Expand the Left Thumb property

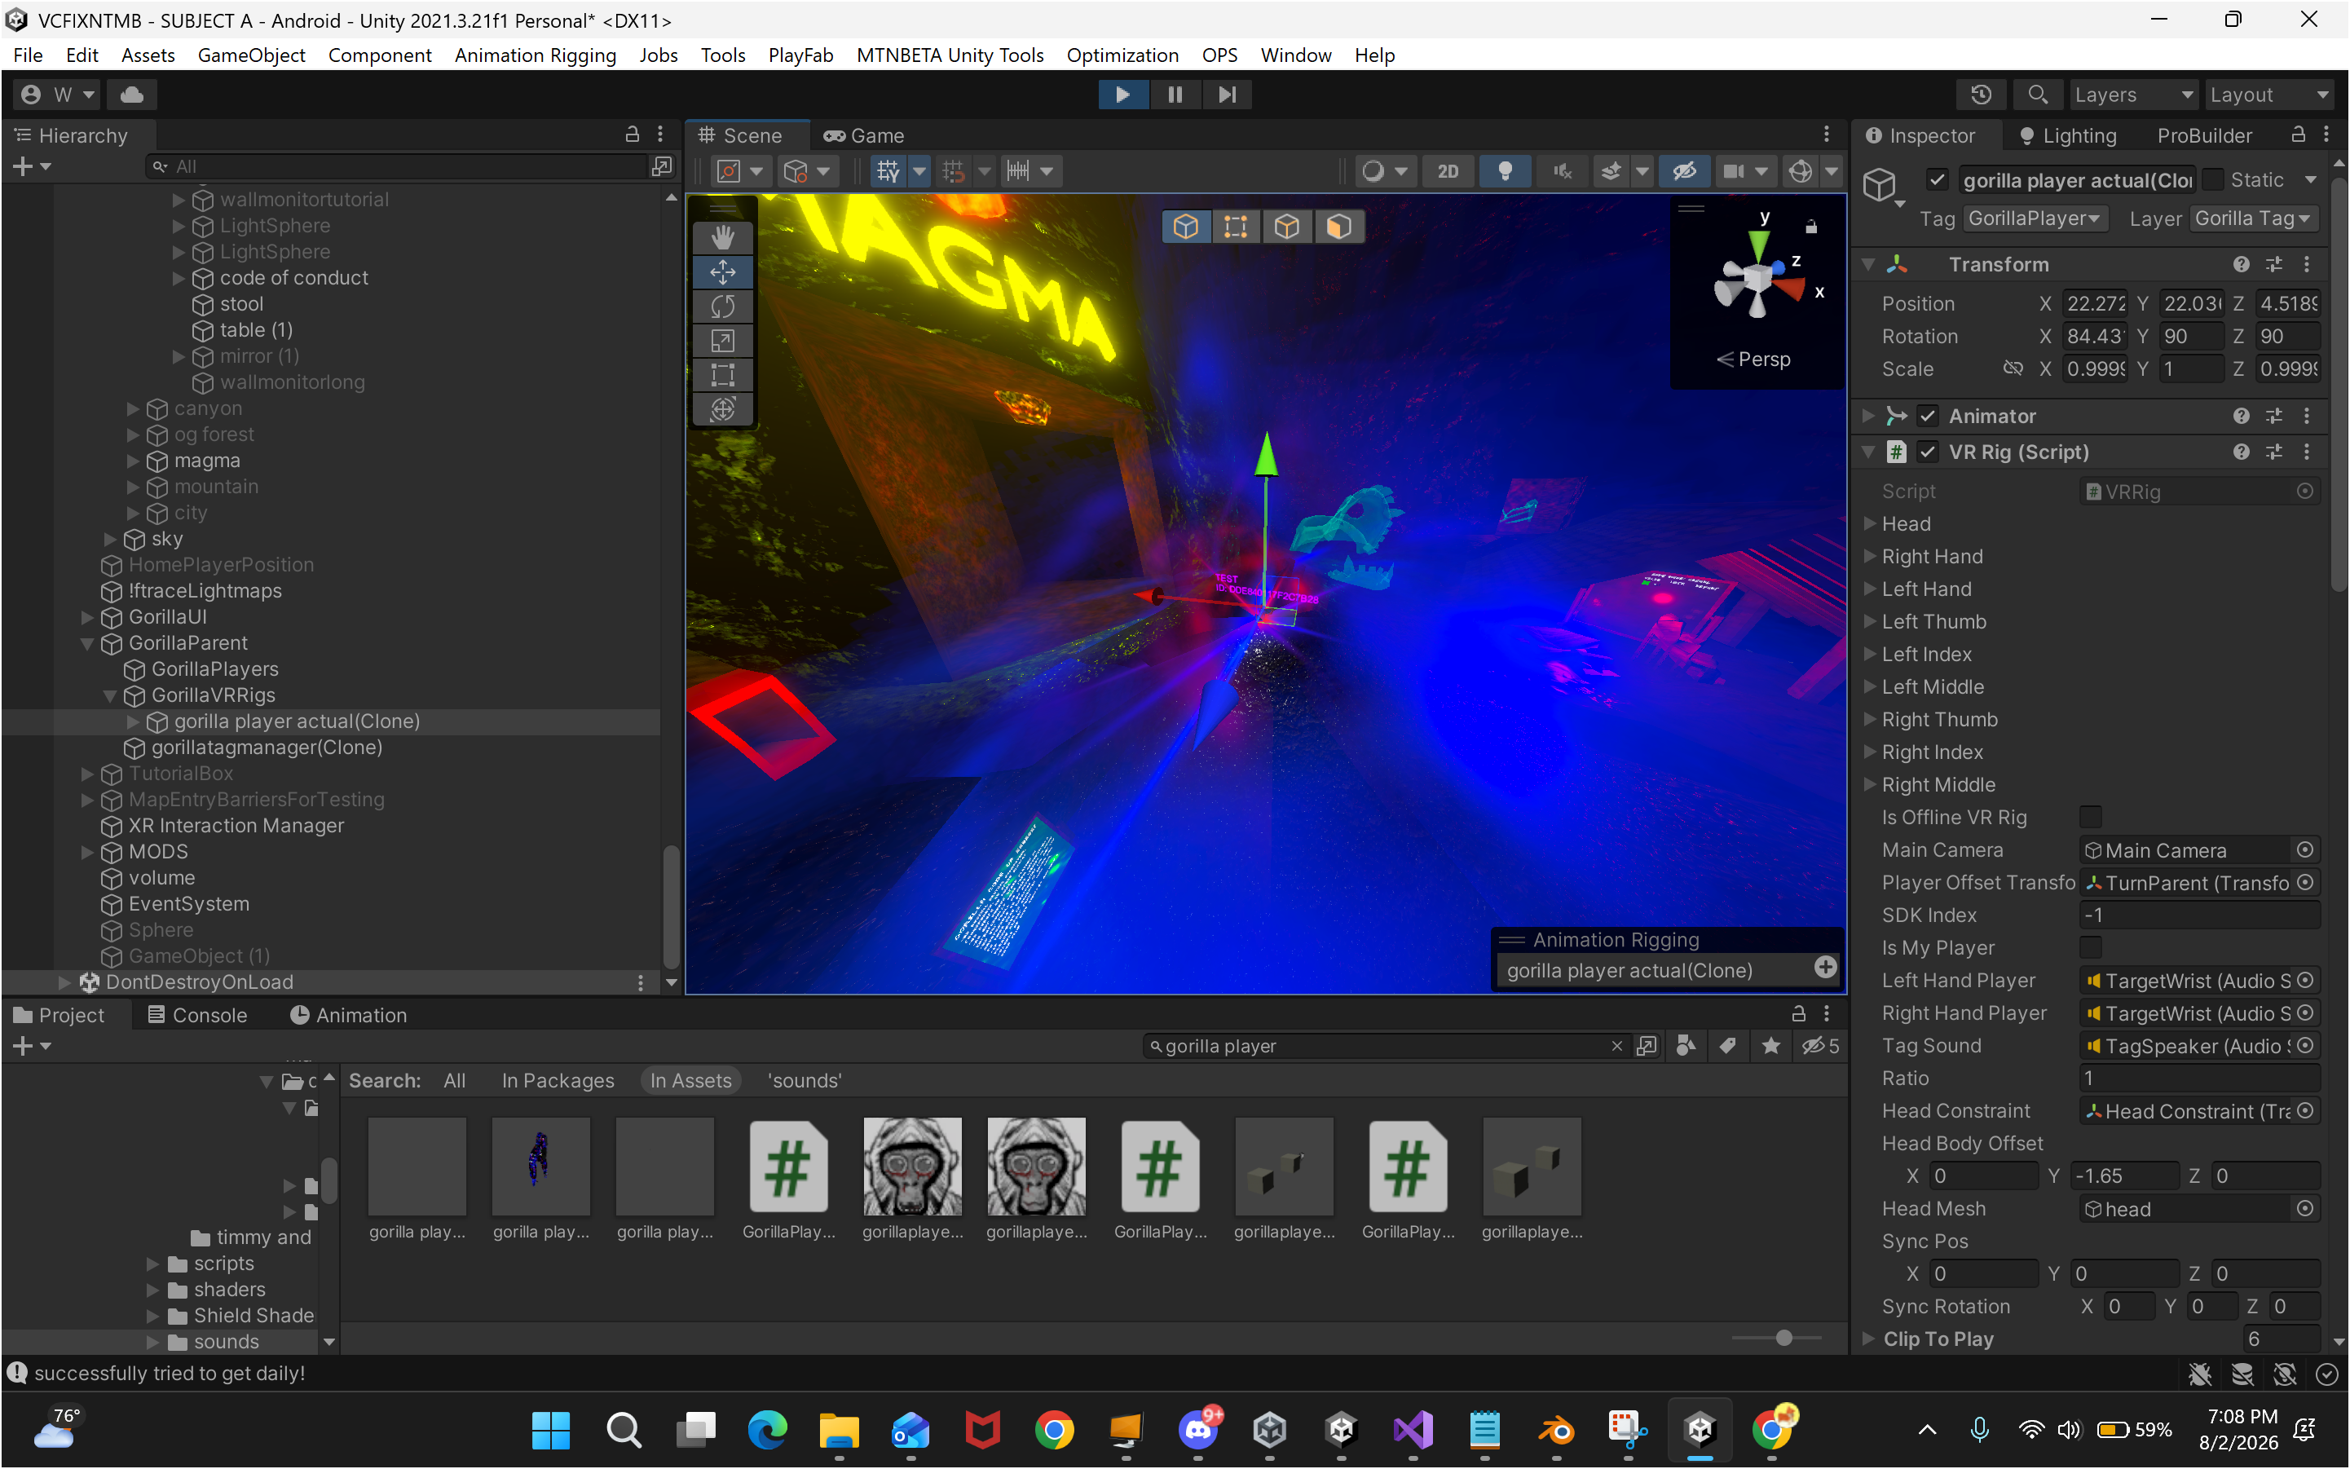(x=1868, y=621)
